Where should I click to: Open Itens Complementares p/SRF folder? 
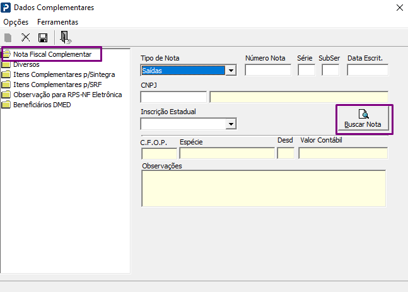tap(52, 85)
